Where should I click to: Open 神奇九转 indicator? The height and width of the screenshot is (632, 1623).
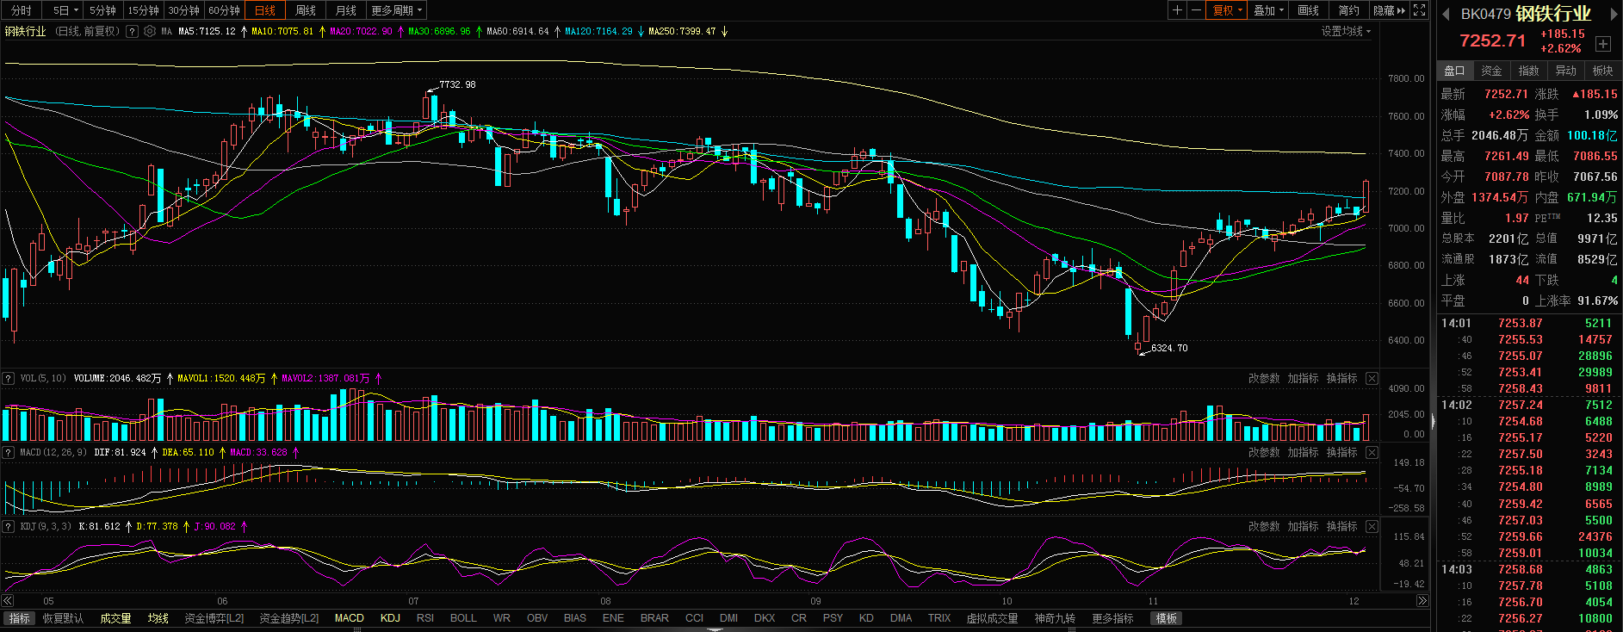click(1055, 618)
